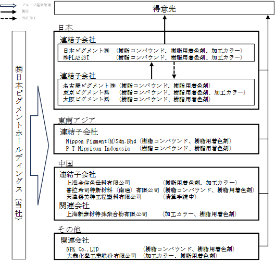
Task: Click the 日本ピグメント㈱ entry
Action: click(86, 51)
